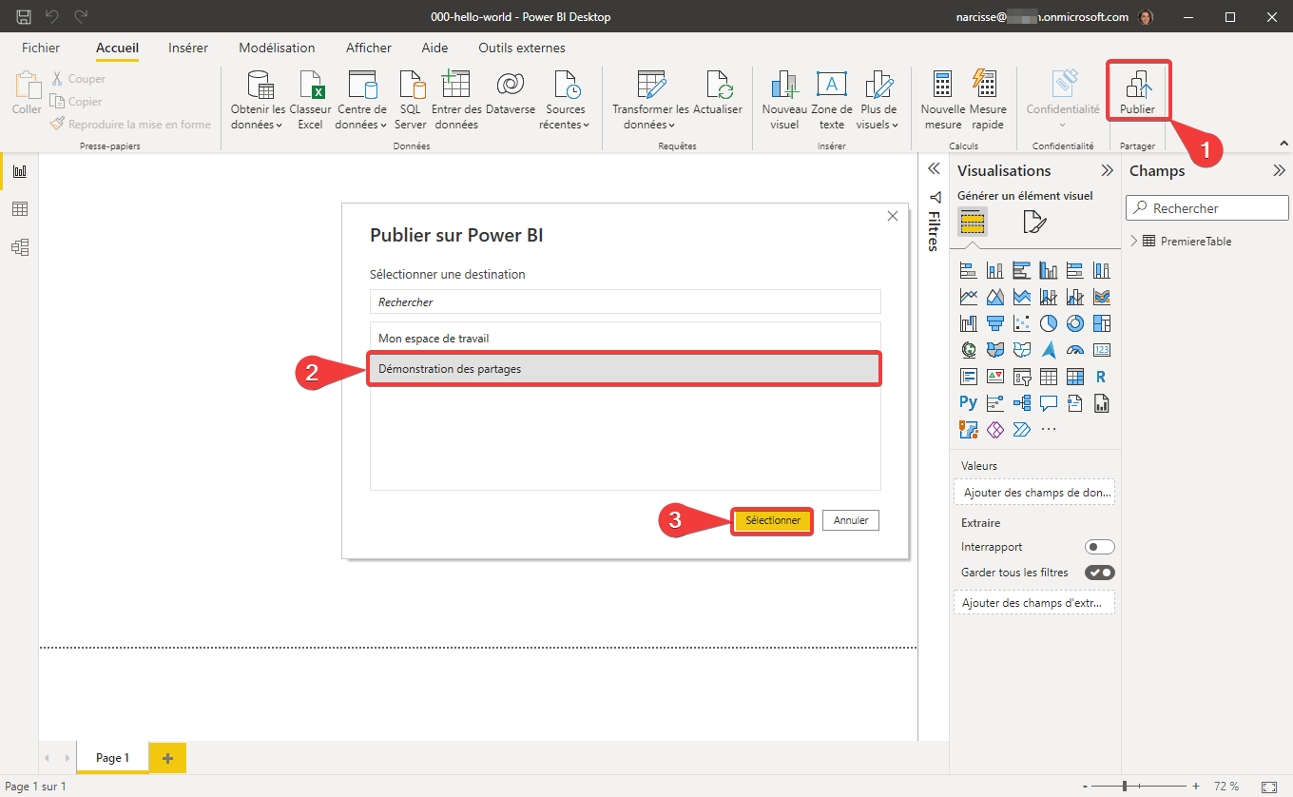Viewport: 1293px width, 797px height.
Task: Click the Sélectionner button
Action: (773, 520)
